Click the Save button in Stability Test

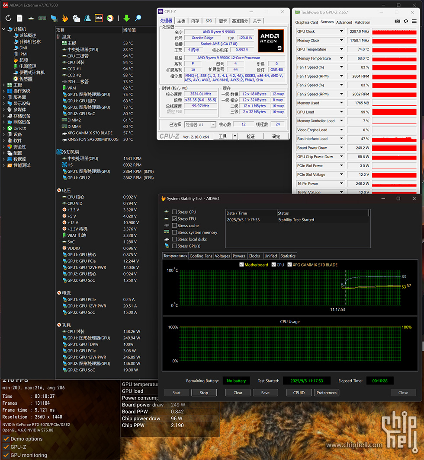click(265, 393)
